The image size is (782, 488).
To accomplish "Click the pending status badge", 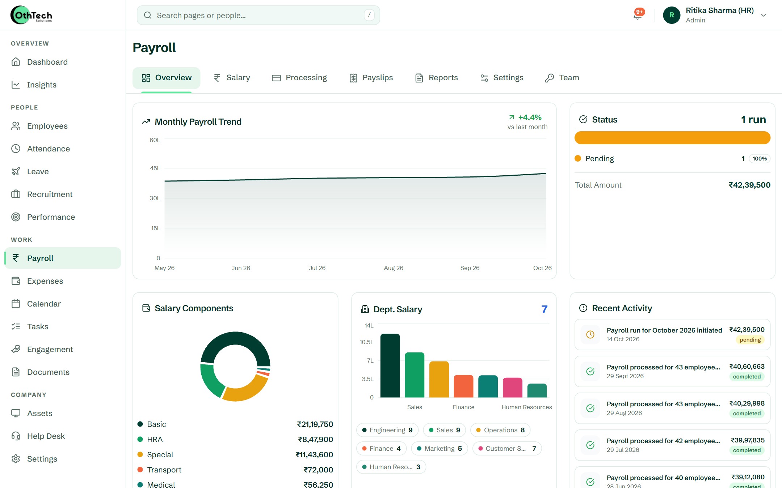I will [750, 340].
